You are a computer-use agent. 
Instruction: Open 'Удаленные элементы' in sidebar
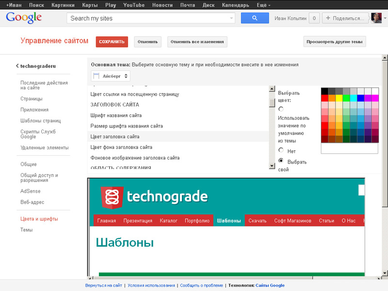(45, 148)
